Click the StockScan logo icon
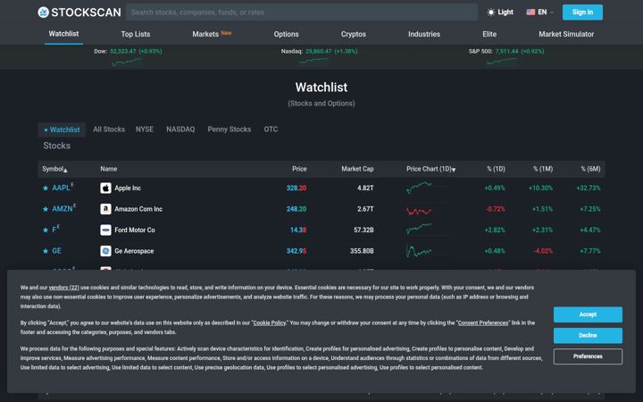The width and height of the screenshot is (643, 402). click(x=43, y=13)
